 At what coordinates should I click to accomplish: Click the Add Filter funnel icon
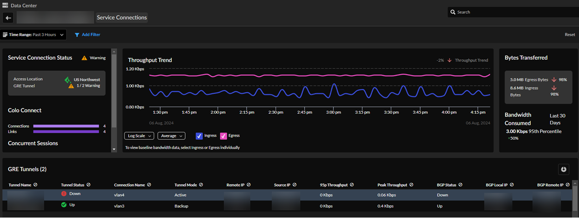point(77,35)
